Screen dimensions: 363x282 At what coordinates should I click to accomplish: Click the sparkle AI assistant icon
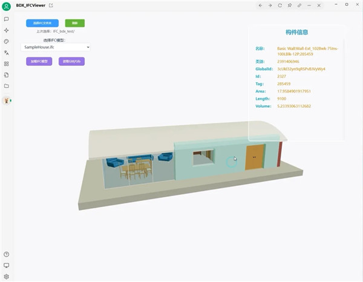[7, 30]
